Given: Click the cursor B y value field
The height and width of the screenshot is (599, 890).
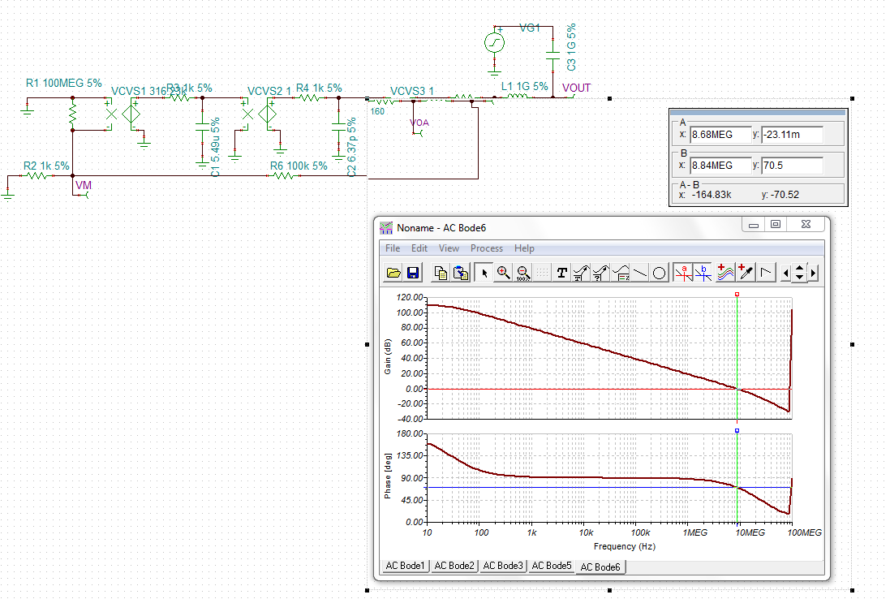Looking at the screenshot, I should pos(792,166).
